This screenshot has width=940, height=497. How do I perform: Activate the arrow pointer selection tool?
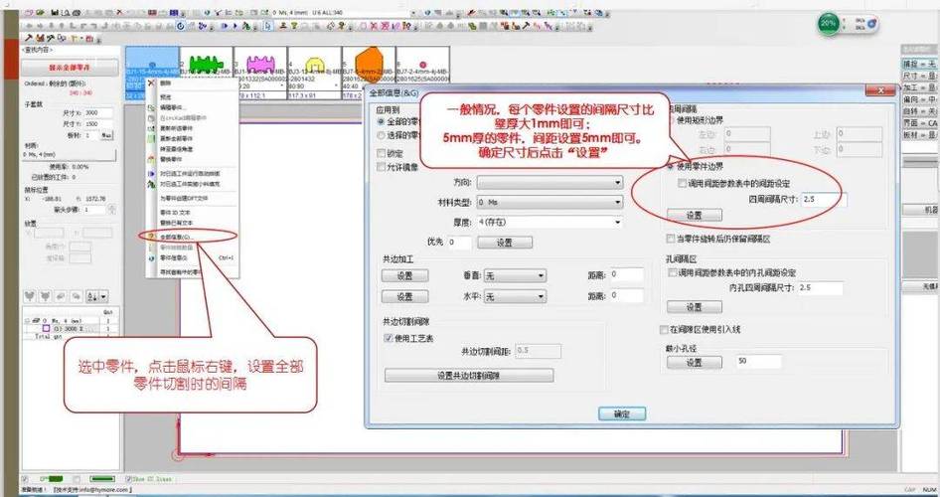[x=267, y=26]
